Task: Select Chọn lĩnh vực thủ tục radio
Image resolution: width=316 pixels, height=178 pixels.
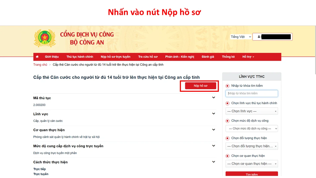Action: 228,103
